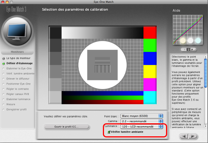
Task: Click Ouvrir le profil ICC button
Action: [66, 127]
